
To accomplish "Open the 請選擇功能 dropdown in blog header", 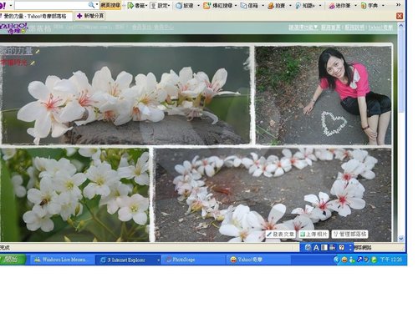I will 303,28.
